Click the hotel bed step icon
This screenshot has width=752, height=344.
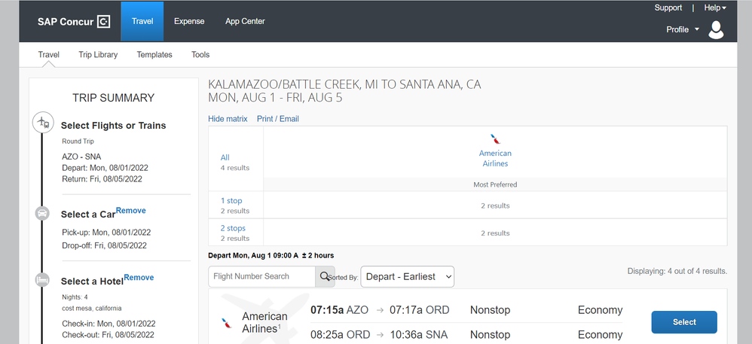click(42, 280)
